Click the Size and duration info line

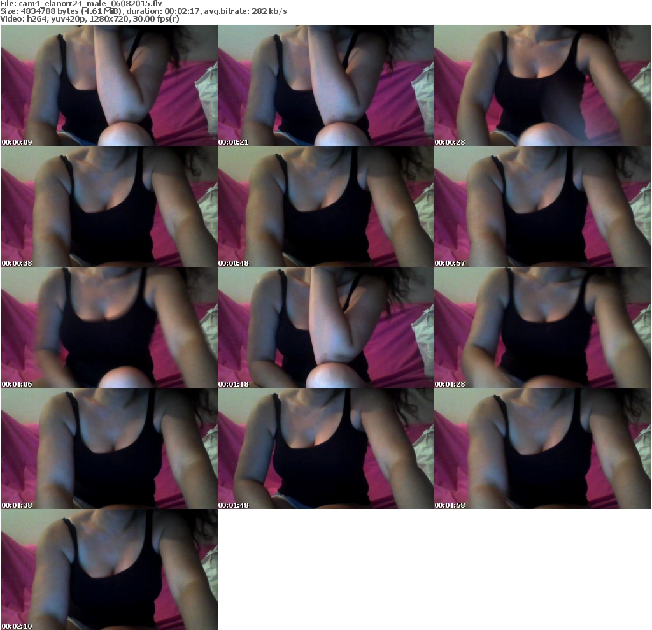143,11
